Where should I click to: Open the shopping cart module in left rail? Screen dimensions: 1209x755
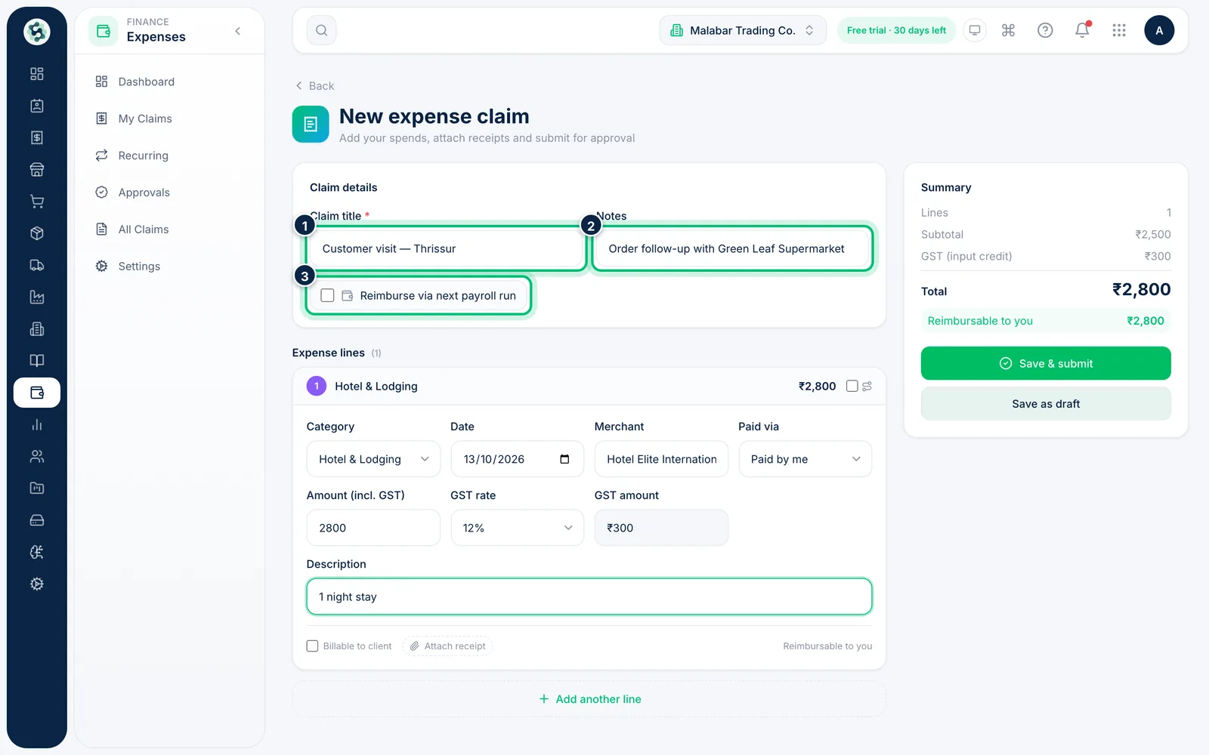37,202
